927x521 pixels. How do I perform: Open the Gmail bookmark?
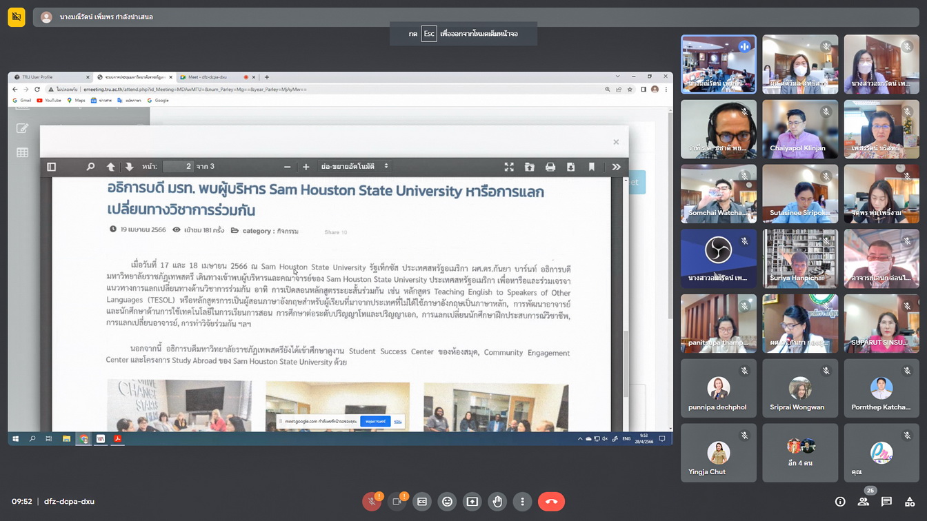[x=22, y=101]
